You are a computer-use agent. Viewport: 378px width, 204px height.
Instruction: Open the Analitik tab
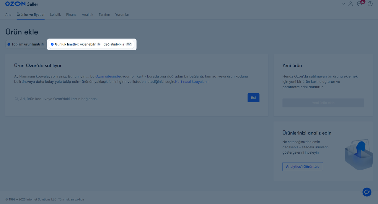point(87,14)
